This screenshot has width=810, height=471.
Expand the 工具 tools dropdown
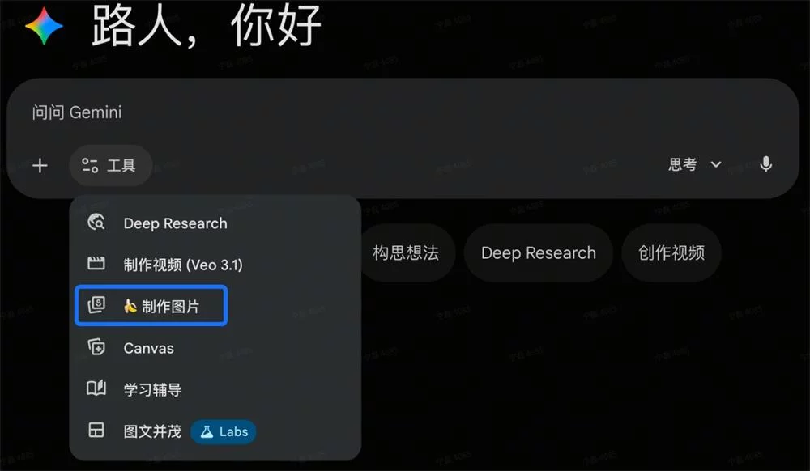pos(110,165)
